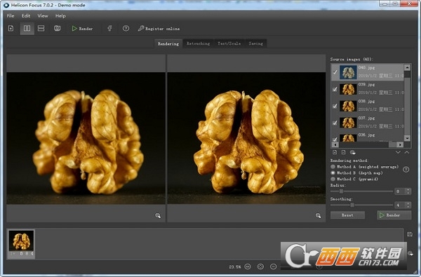Click the fit-to-window zoom icon

(x=260, y=266)
